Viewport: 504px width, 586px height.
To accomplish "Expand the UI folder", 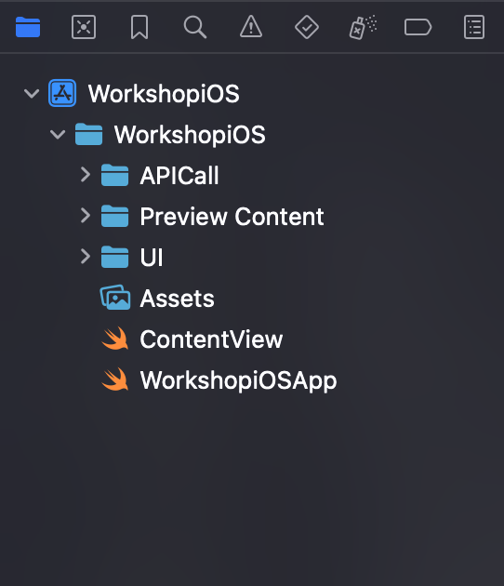I will point(86,257).
